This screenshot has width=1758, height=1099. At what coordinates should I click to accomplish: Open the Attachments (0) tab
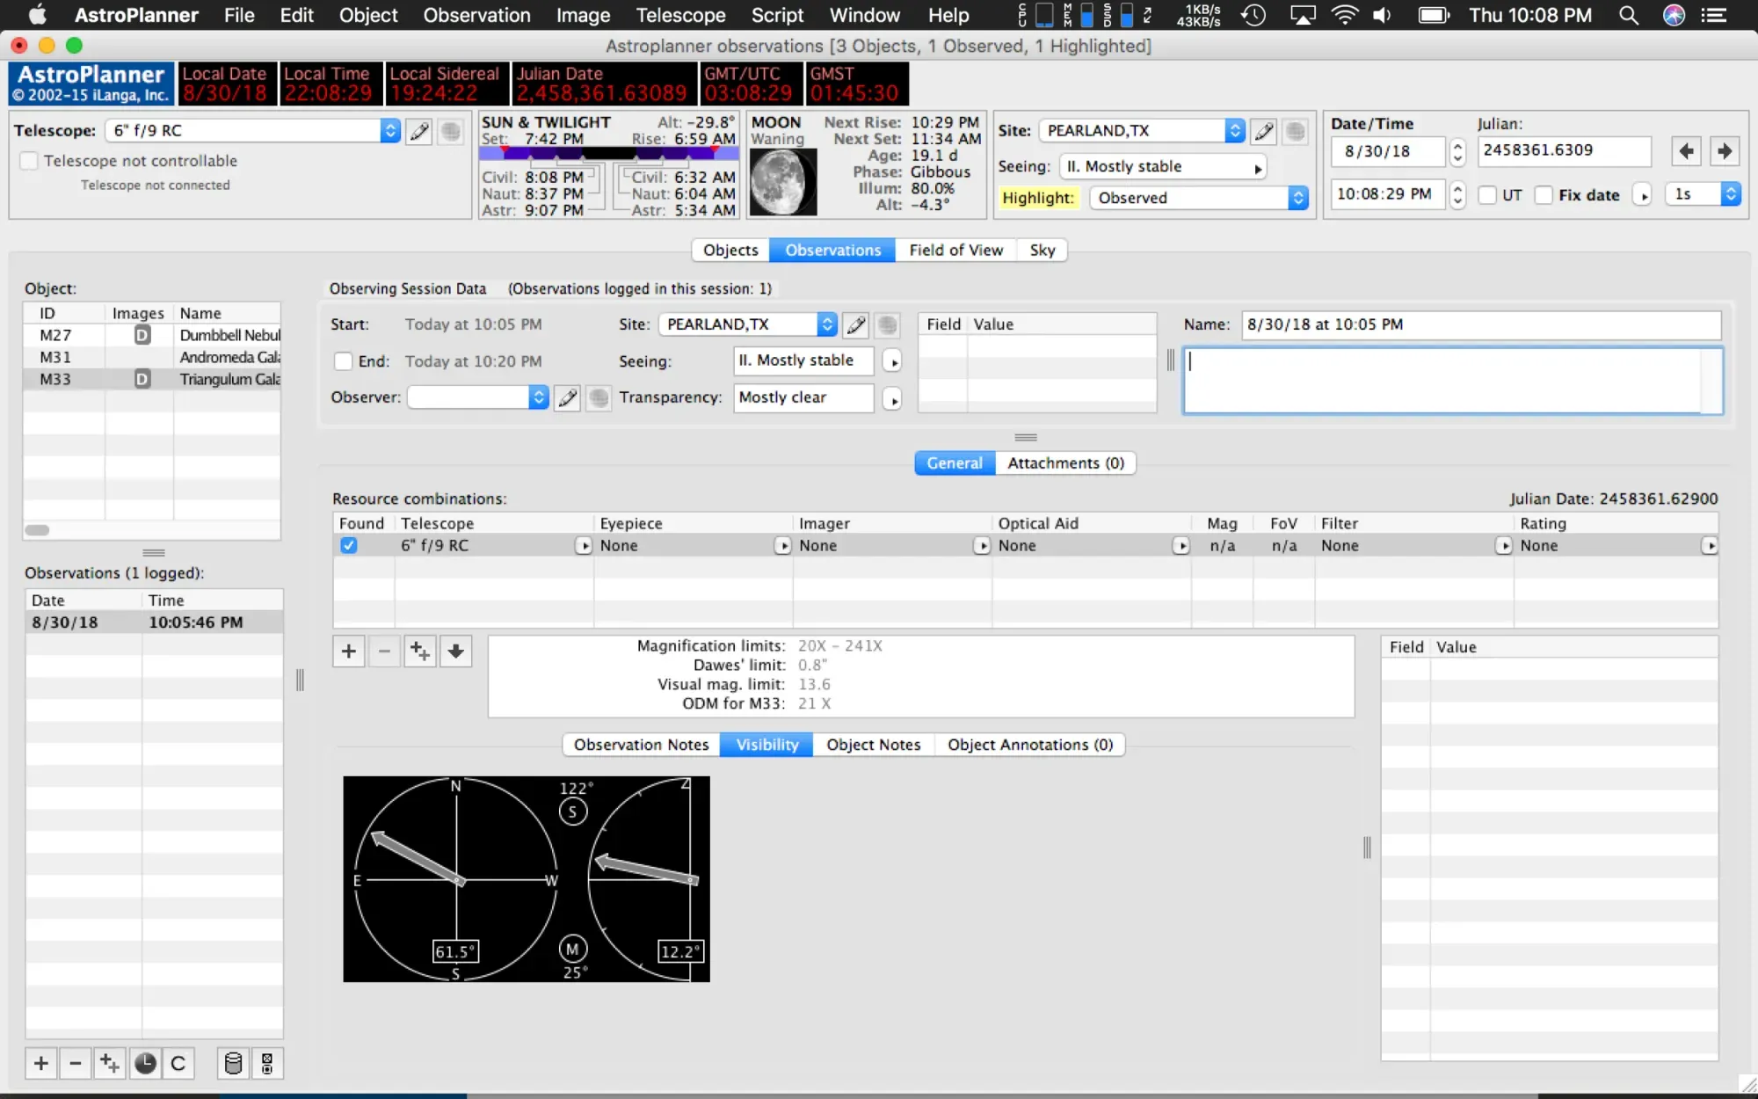tap(1065, 463)
